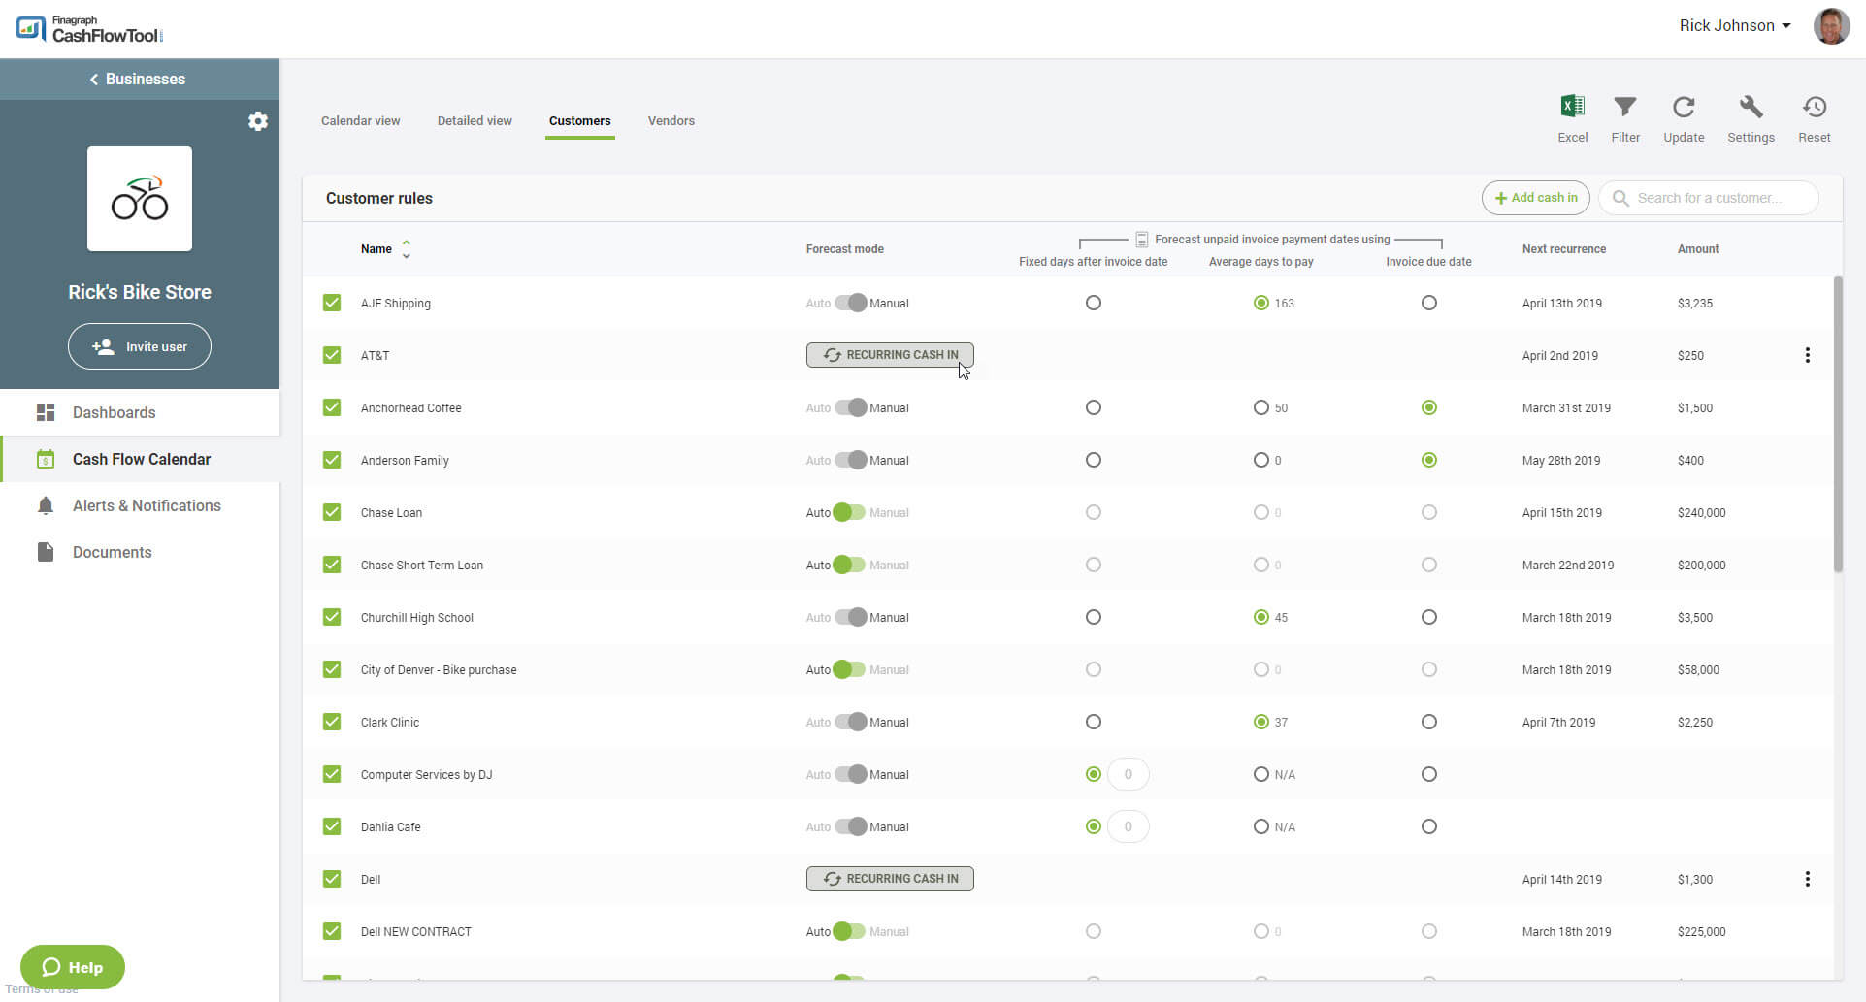Click the customer list vertical scrollbar
Image resolution: width=1866 pixels, height=1002 pixels.
coord(1837,425)
